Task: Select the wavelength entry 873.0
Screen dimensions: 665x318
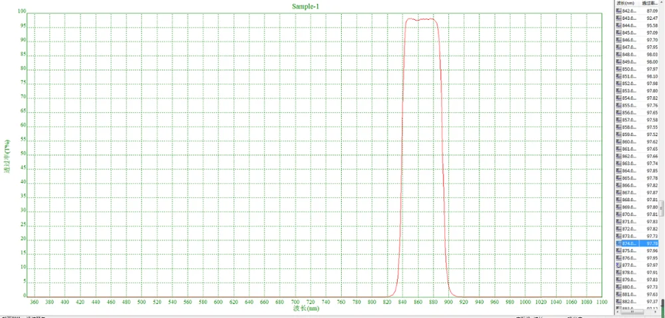Action: (x=629, y=236)
